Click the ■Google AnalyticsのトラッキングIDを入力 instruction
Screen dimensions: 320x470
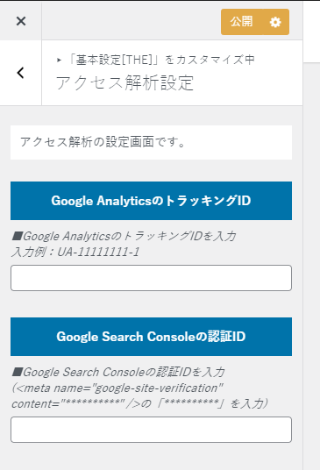[x=124, y=236]
